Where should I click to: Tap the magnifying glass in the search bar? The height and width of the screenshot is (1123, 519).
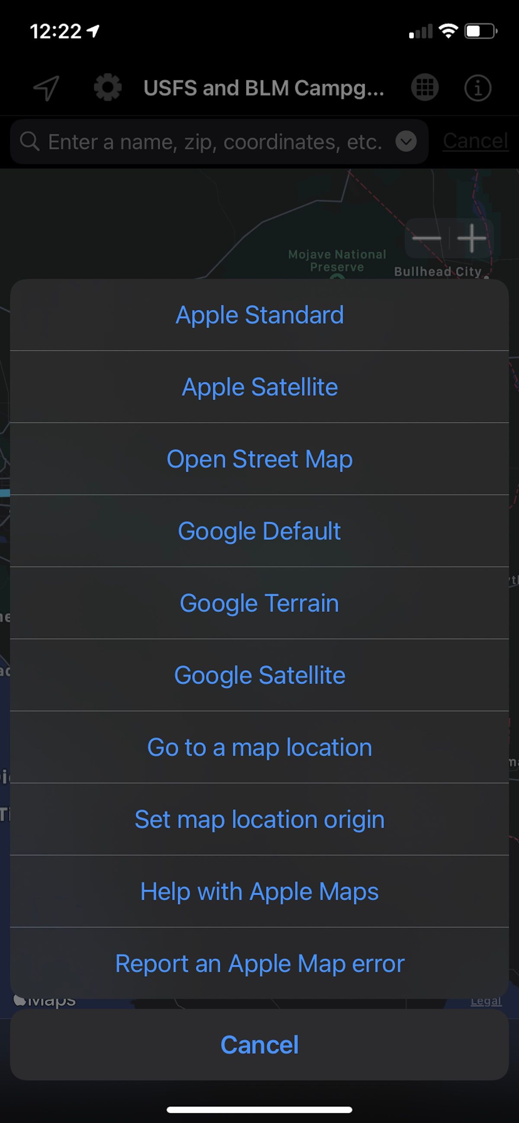click(x=29, y=141)
